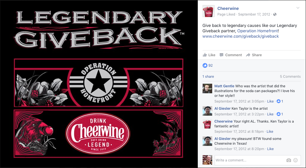306x168 pixels.
Task: Click the Comment speech bubble icon
Action: click(x=221, y=55)
